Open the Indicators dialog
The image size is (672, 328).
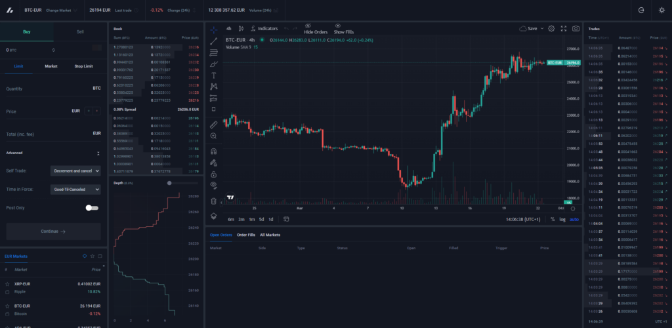point(264,29)
